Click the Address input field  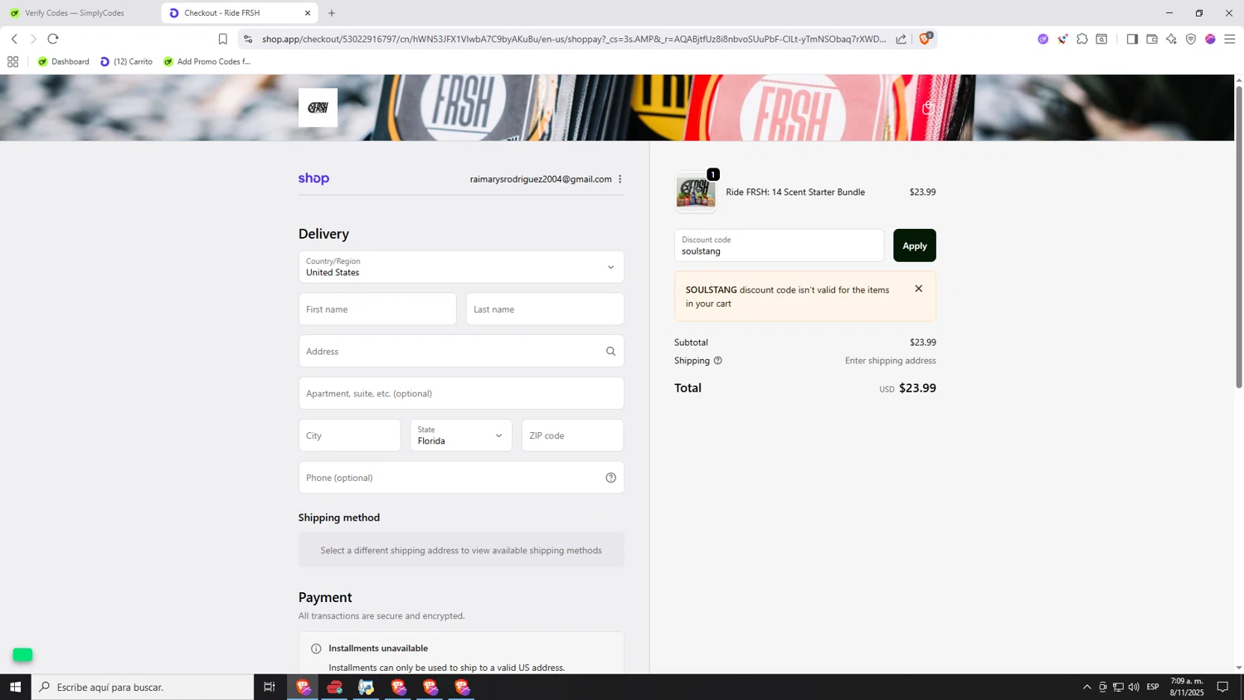[x=461, y=352]
